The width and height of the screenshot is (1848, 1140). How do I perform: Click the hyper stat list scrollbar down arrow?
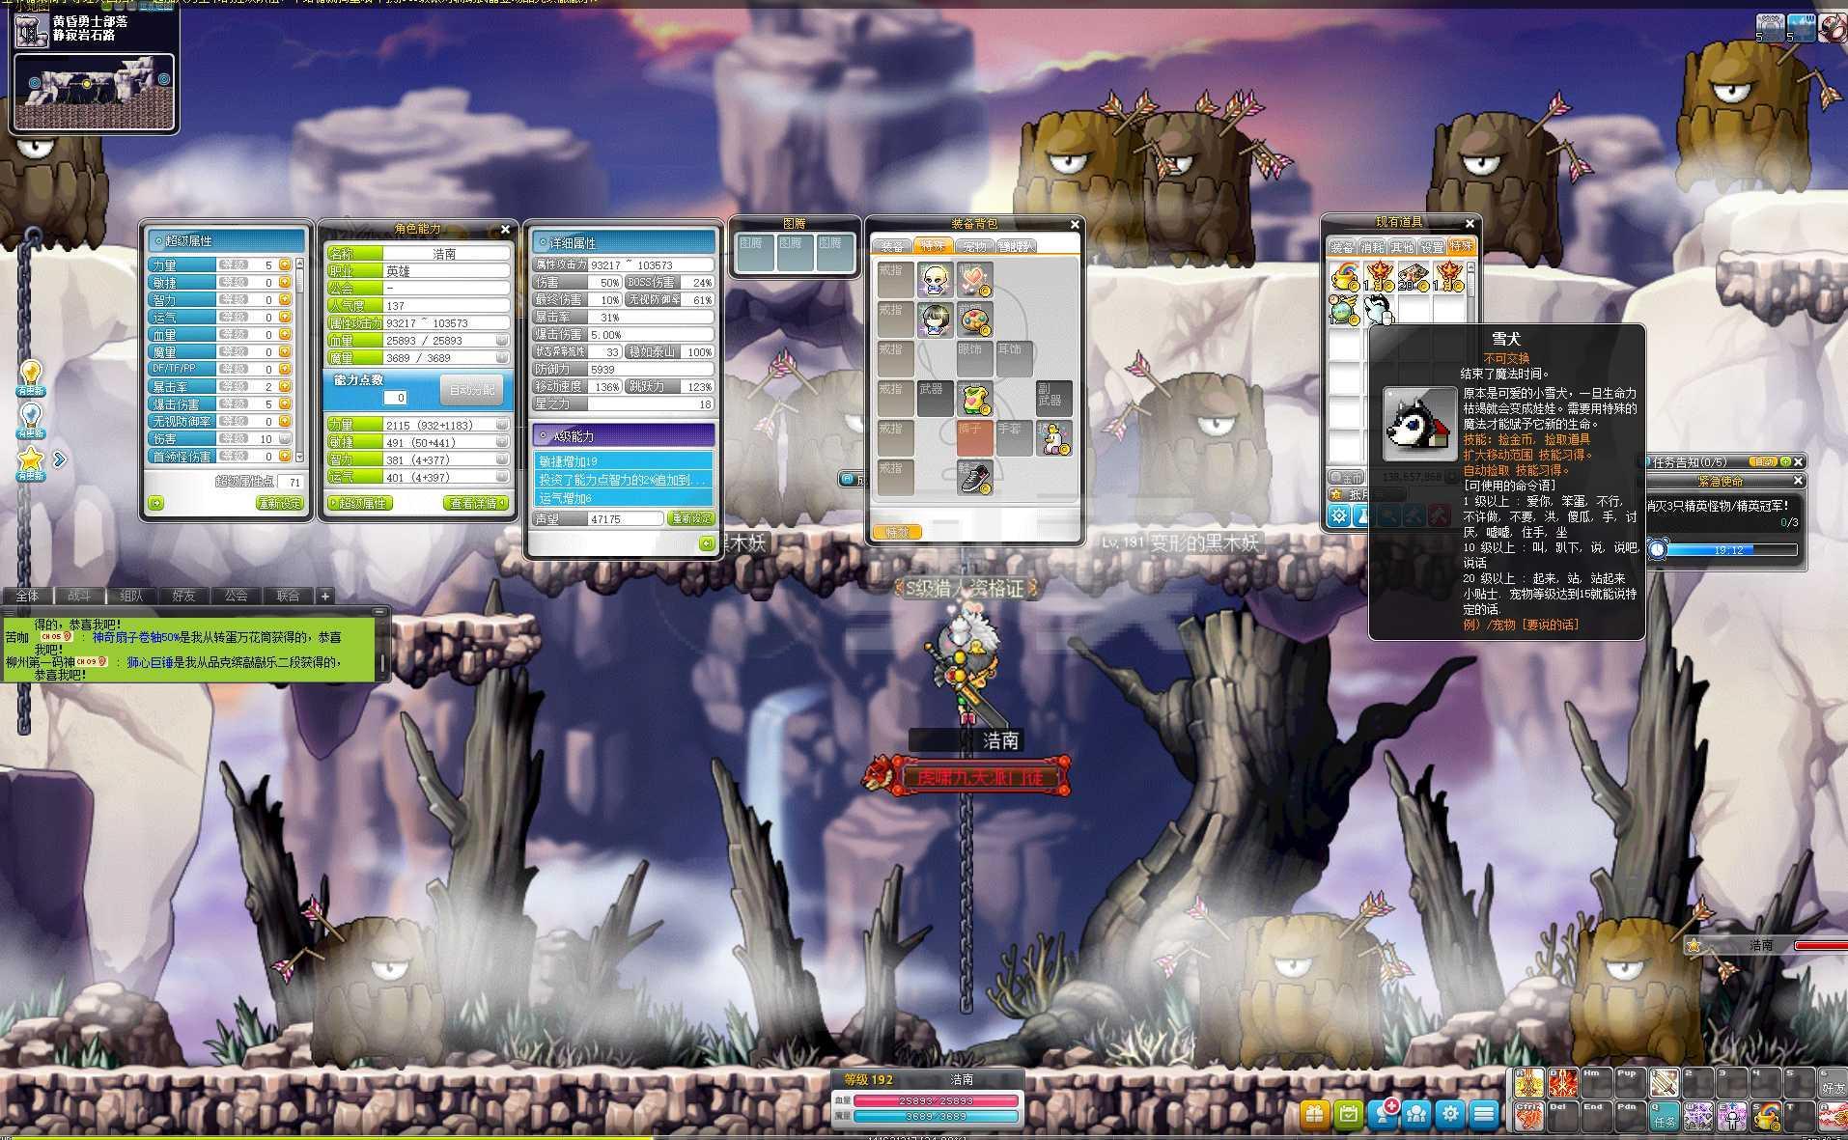pos(299,458)
